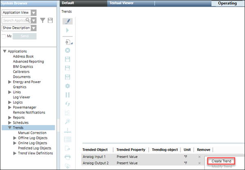The image size is (245, 170).
Task: Click the Search Application input field
Action: click(14, 20)
